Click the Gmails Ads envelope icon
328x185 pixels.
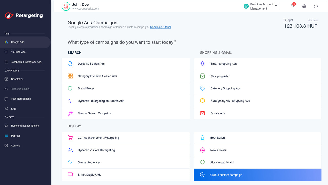pos(202,113)
